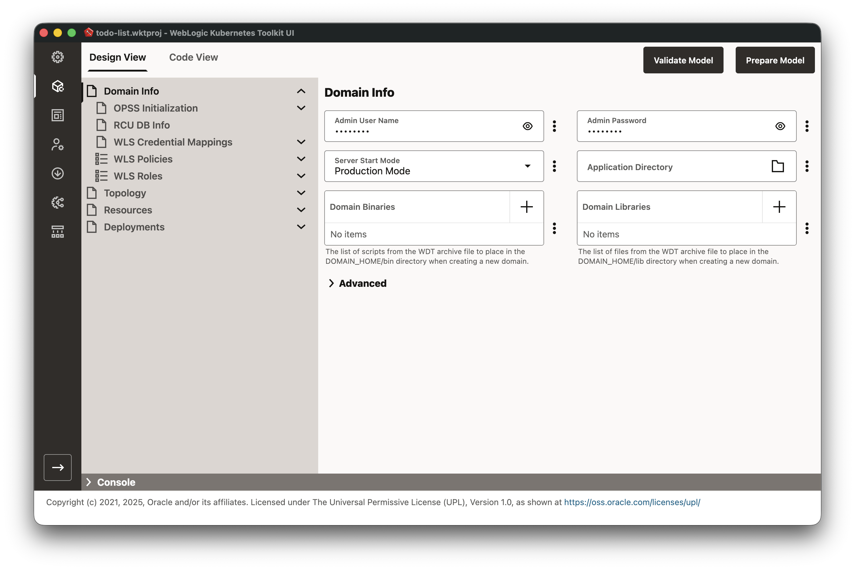Expand the WLS Credential Mappings tree item
Viewport: 855px width, 570px height.
301,142
